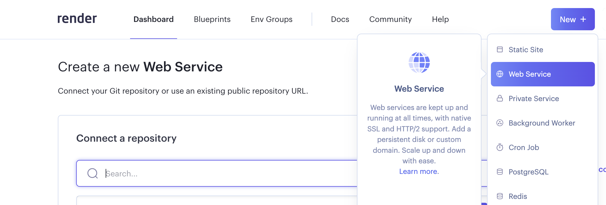Go to Blueprints tab

pyautogui.click(x=212, y=19)
